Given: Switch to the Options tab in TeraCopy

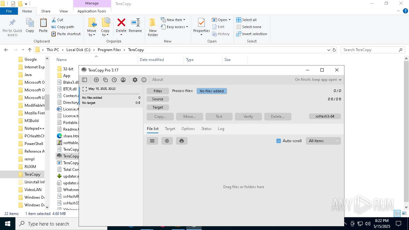Looking at the screenshot, I should point(188,129).
